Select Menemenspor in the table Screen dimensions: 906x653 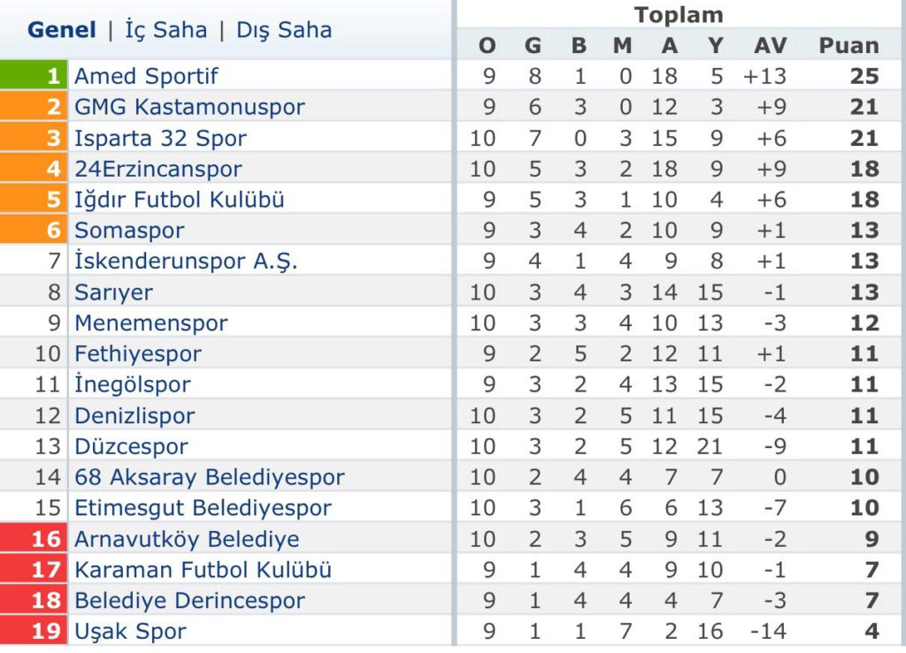pos(151,323)
